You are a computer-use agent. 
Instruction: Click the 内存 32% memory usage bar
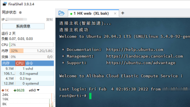(32, 51)
